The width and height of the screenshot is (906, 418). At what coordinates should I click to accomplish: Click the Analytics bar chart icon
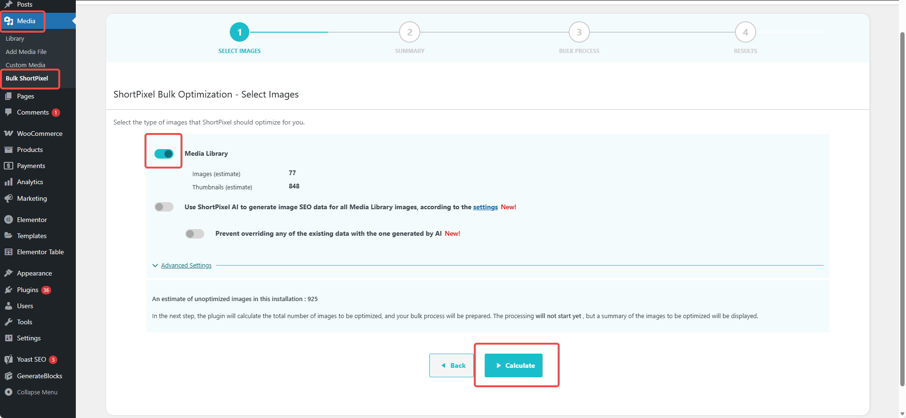click(9, 182)
